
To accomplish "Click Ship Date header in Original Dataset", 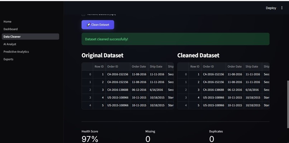I will tap(157, 67).
